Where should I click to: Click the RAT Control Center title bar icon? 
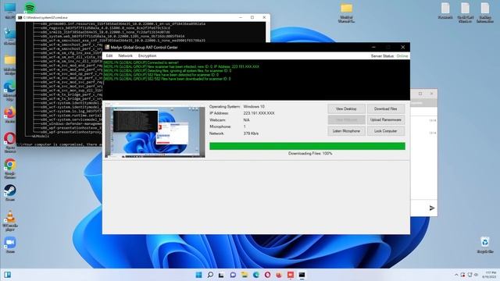coord(107,47)
